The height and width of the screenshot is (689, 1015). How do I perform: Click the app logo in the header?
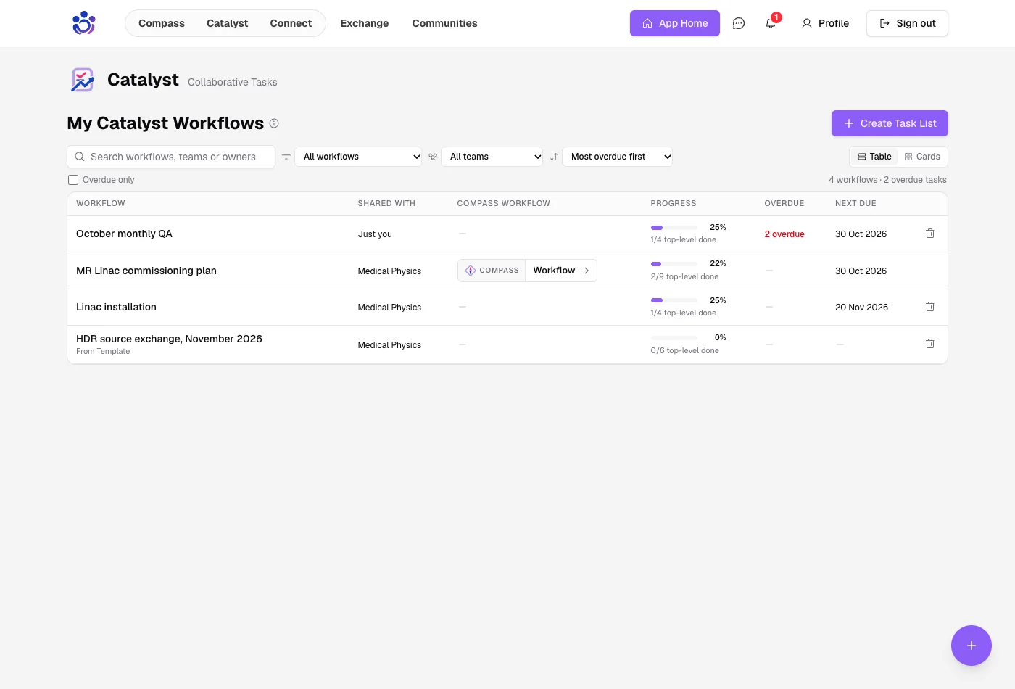(84, 23)
